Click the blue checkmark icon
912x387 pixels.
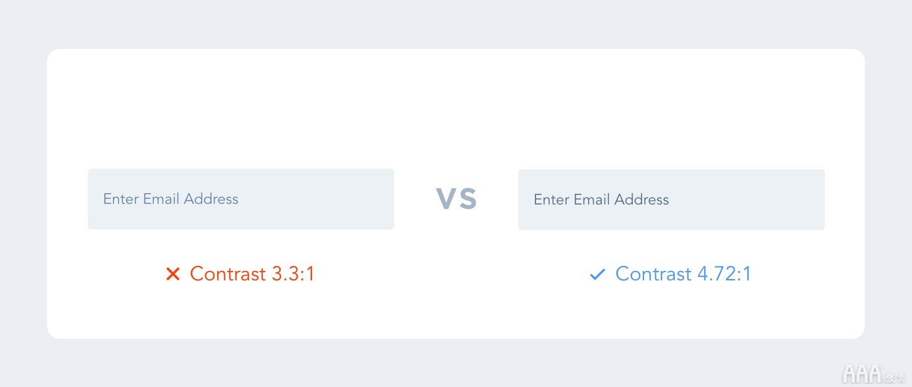(598, 274)
